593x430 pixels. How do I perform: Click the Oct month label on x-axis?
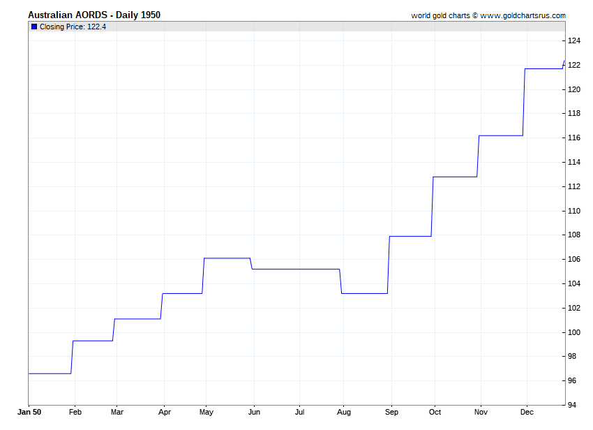[x=435, y=412]
